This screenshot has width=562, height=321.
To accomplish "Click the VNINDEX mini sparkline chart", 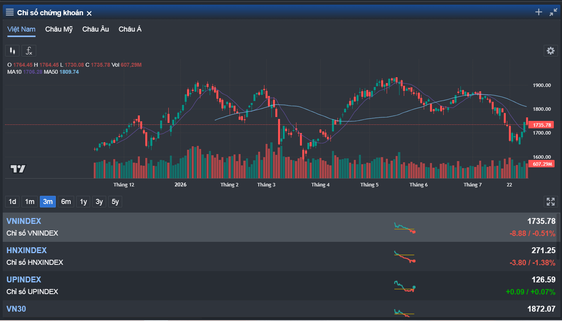I will click(x=405, y=227).
